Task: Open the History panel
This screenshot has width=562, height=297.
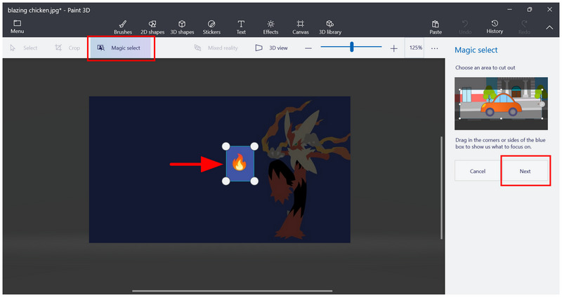Action: click(495, 27)
